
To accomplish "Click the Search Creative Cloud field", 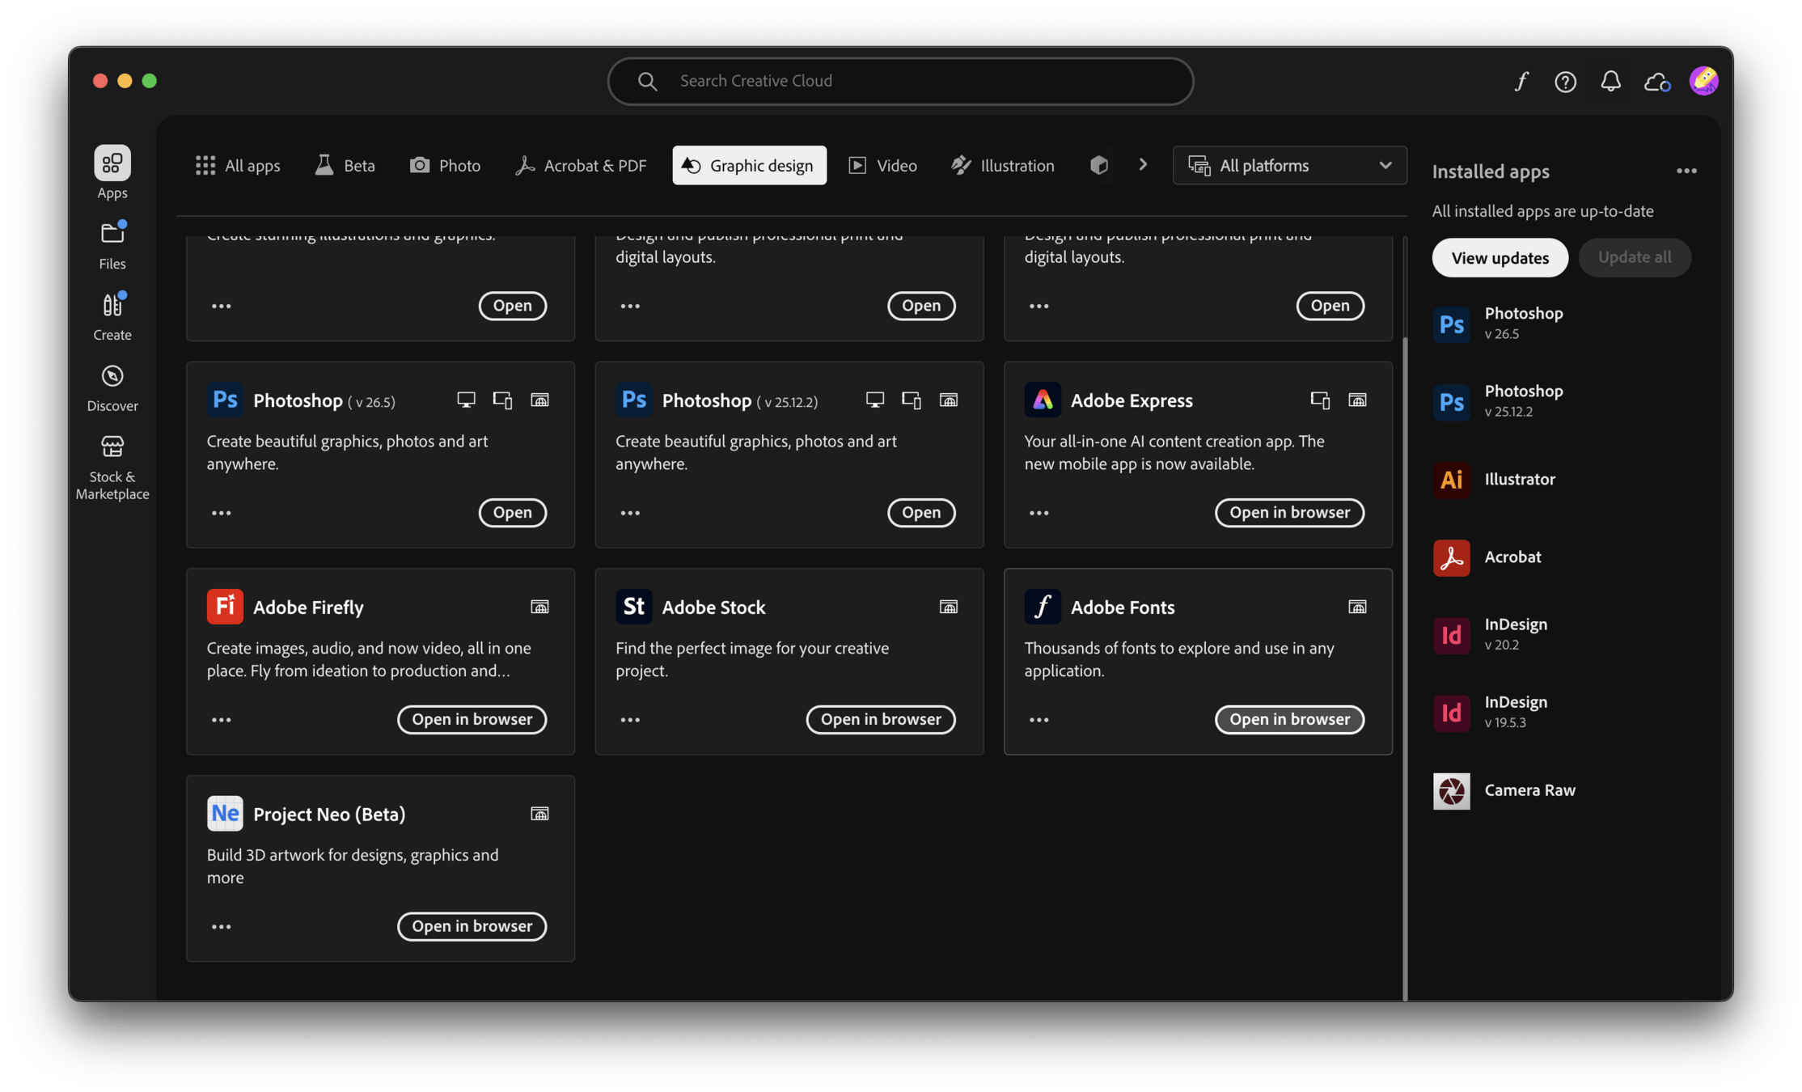I will tap(900, 81).
